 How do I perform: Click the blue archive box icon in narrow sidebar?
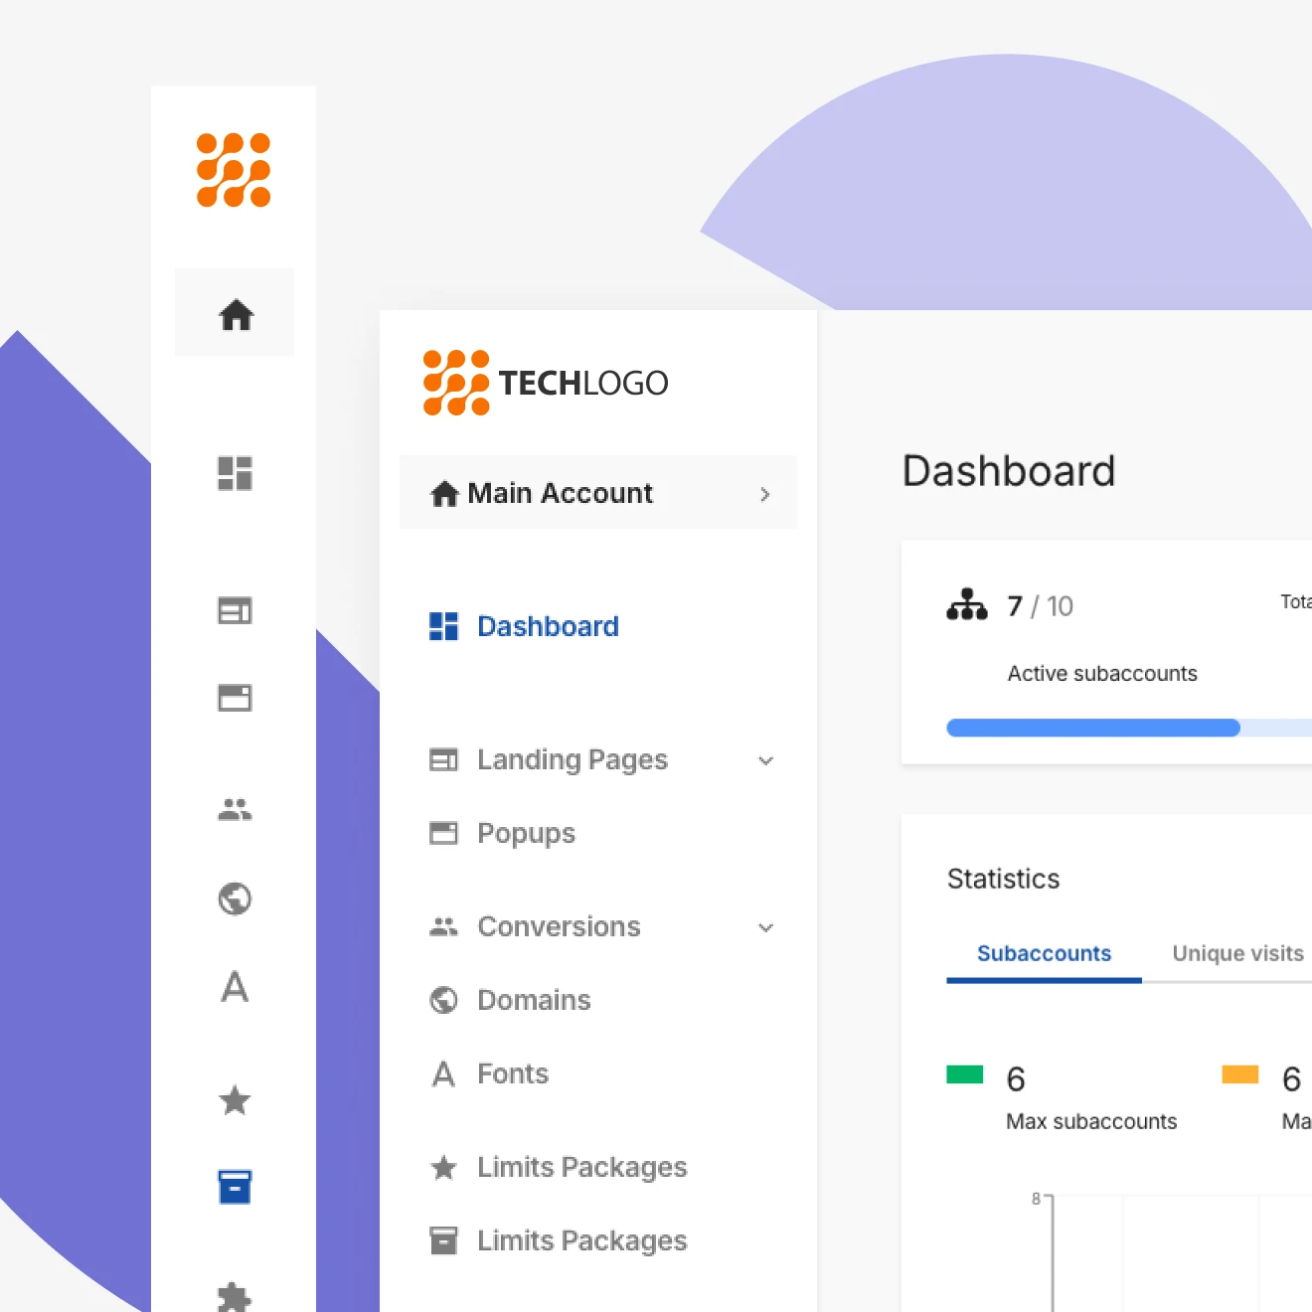coord(235,1187)
